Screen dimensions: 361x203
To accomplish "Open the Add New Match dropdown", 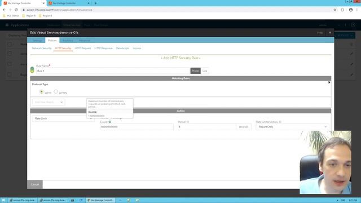I will [x=49, y=102].
